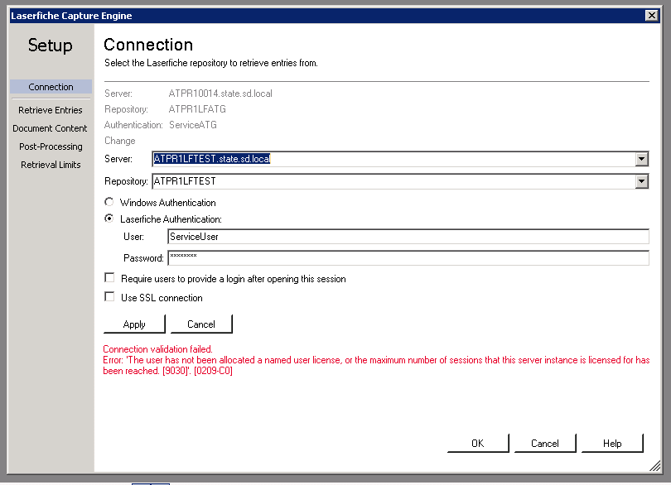Image resolution: width=671 pixels, height=485 pixels.
Task: Check the Use SSL connection box
Action: [109, 297]
